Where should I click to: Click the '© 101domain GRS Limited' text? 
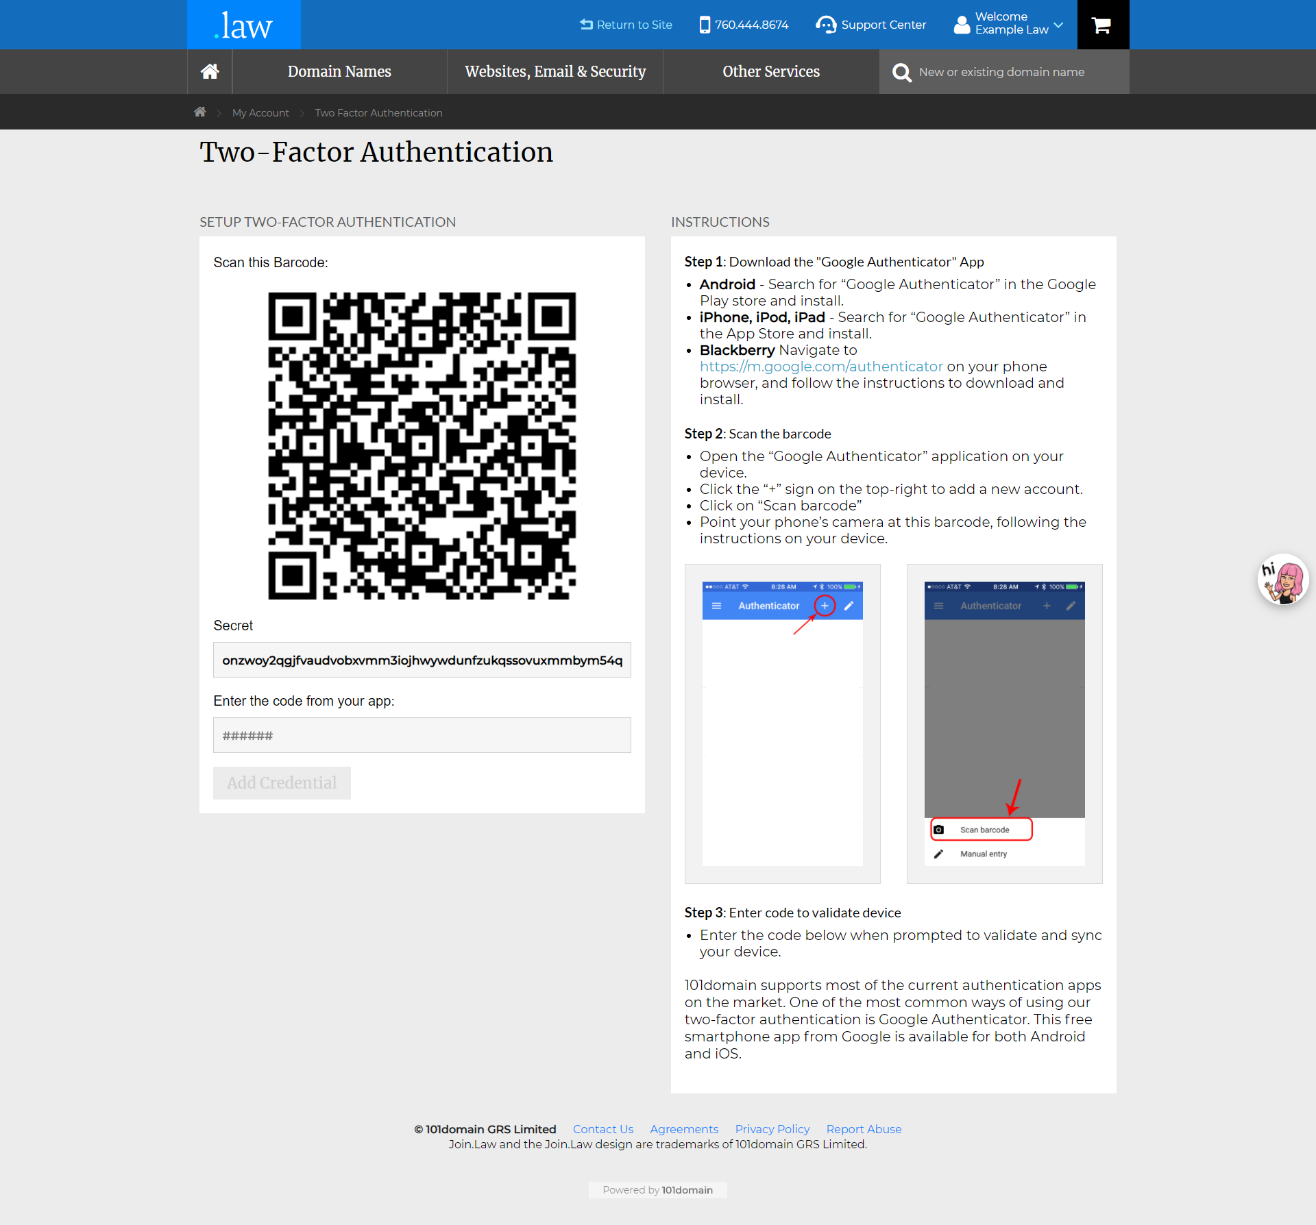(485, 1129)
